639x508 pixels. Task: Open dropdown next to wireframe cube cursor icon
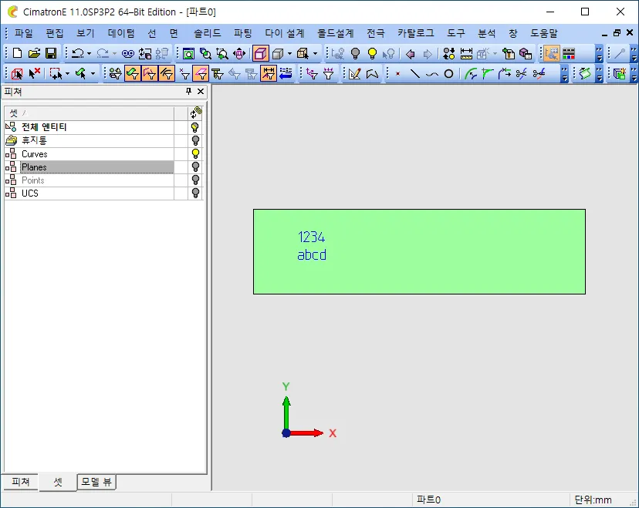pos(315,53)
